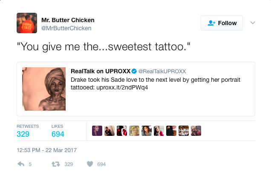271x181 pixels.
Task: Follow Mr. Butter Chicken
Action: coord(222,23)
